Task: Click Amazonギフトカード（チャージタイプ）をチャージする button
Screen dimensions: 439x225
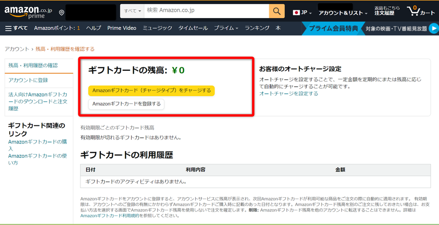Action: pos(152,90)
